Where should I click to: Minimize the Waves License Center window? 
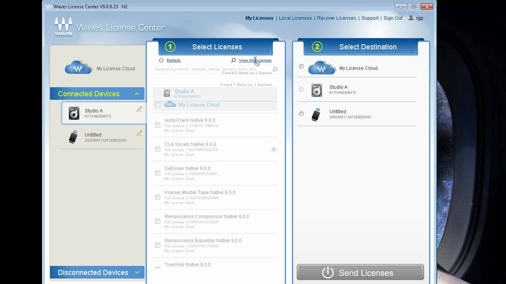401,7
